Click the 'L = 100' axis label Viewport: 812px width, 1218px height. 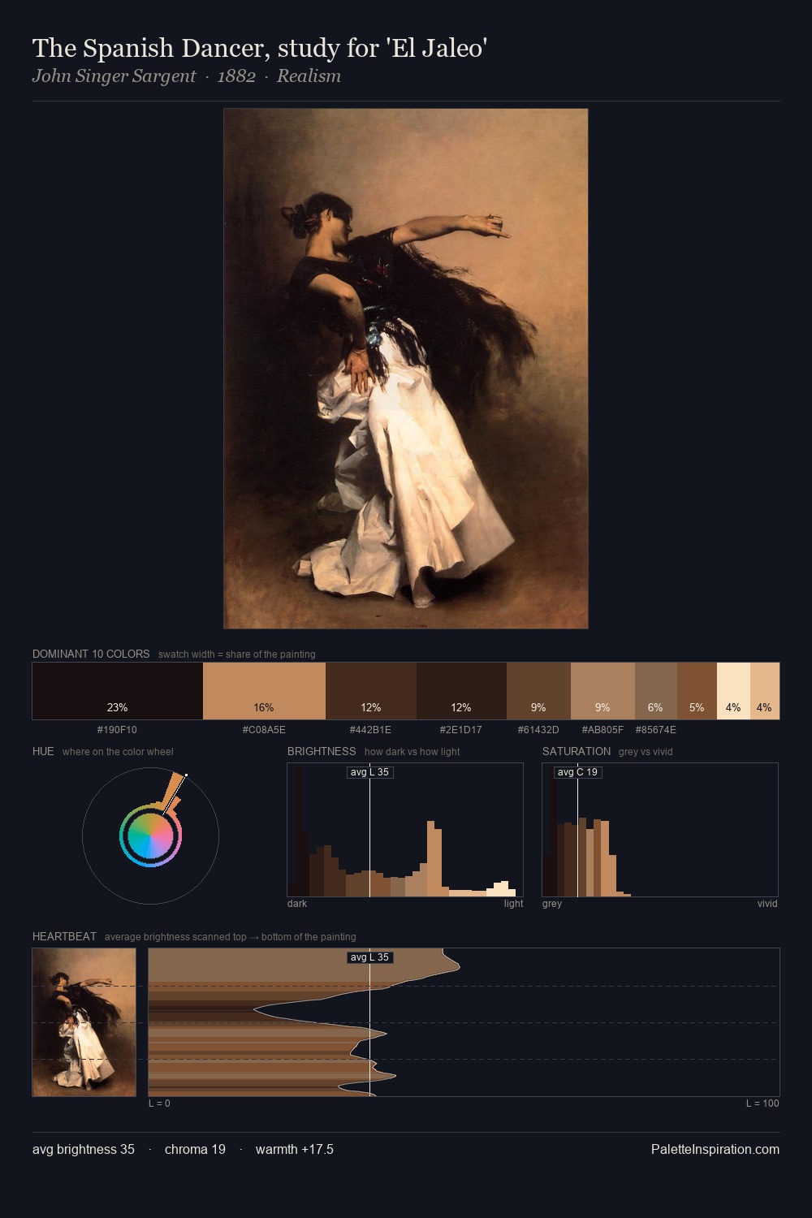(762, 1104)
